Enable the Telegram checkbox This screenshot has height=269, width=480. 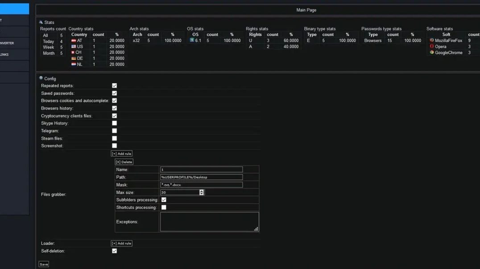coord(114,130)
